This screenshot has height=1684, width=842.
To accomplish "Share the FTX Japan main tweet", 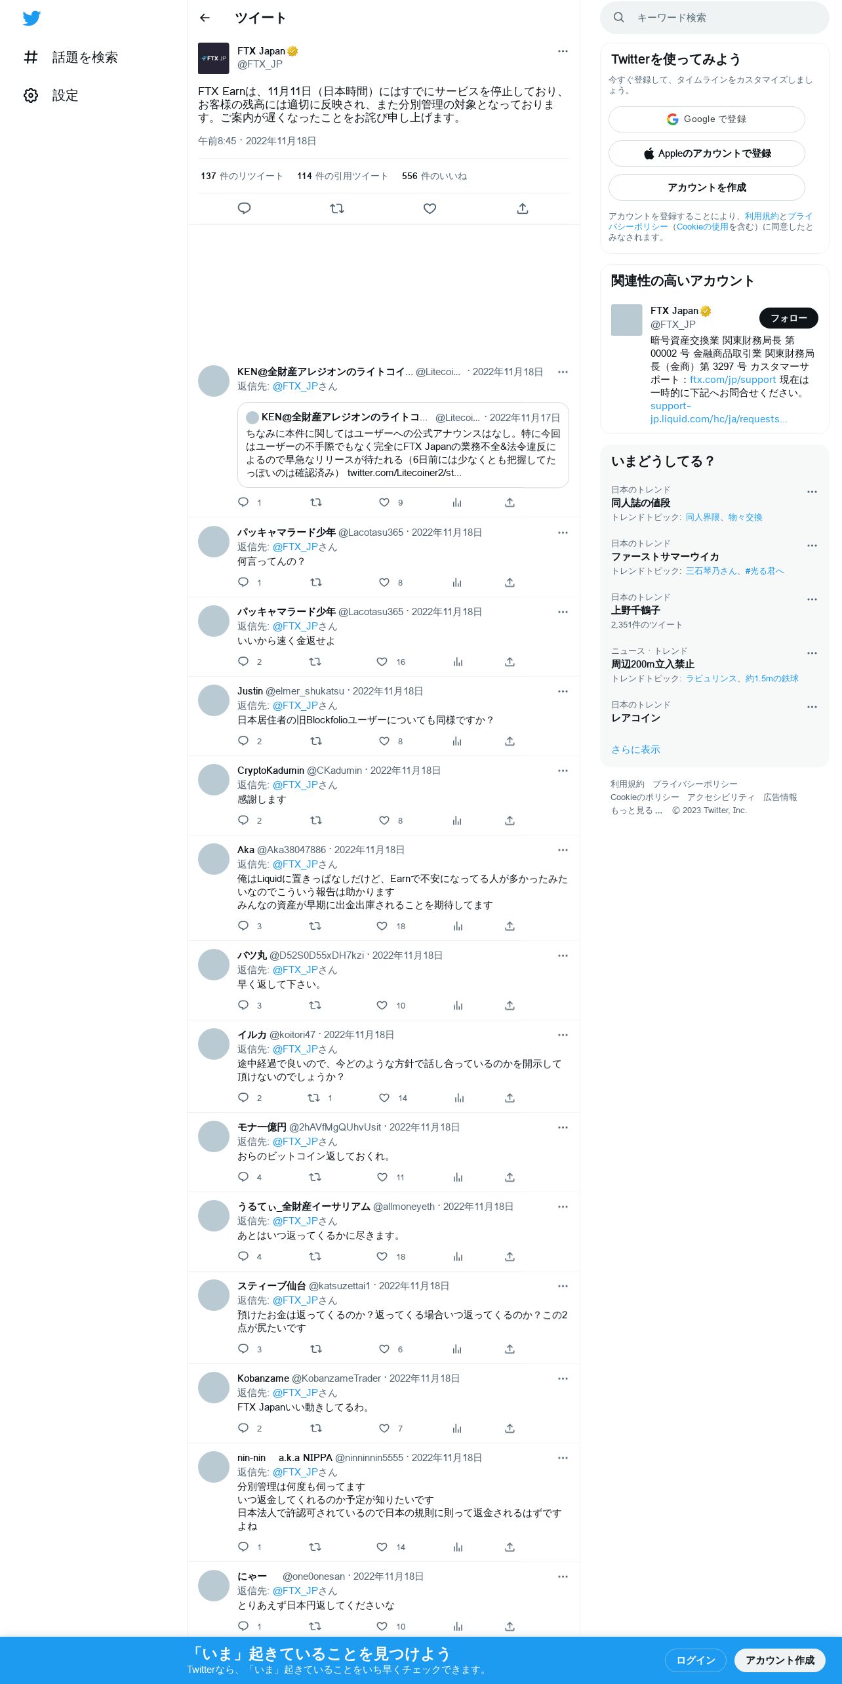I will pyautogui.click(x=523, y=209).
